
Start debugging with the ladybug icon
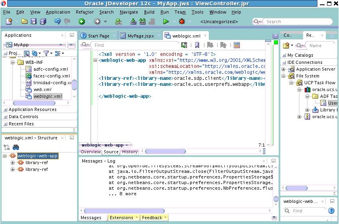pos(182,22)
